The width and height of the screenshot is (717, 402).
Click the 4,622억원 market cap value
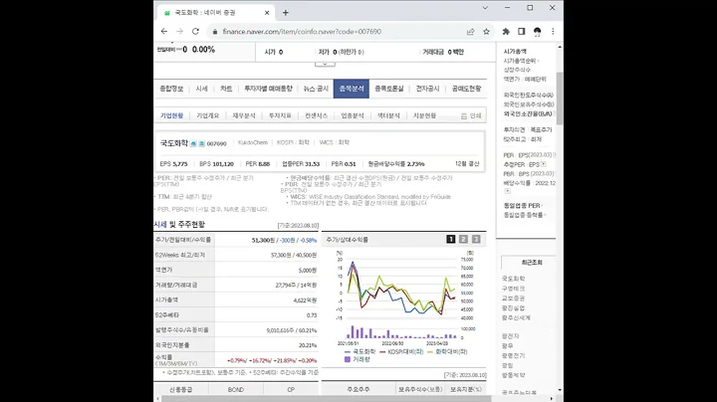305,301
